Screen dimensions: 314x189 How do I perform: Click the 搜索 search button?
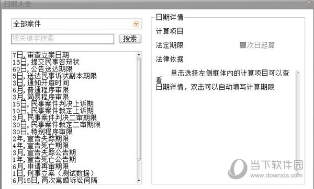130,39
